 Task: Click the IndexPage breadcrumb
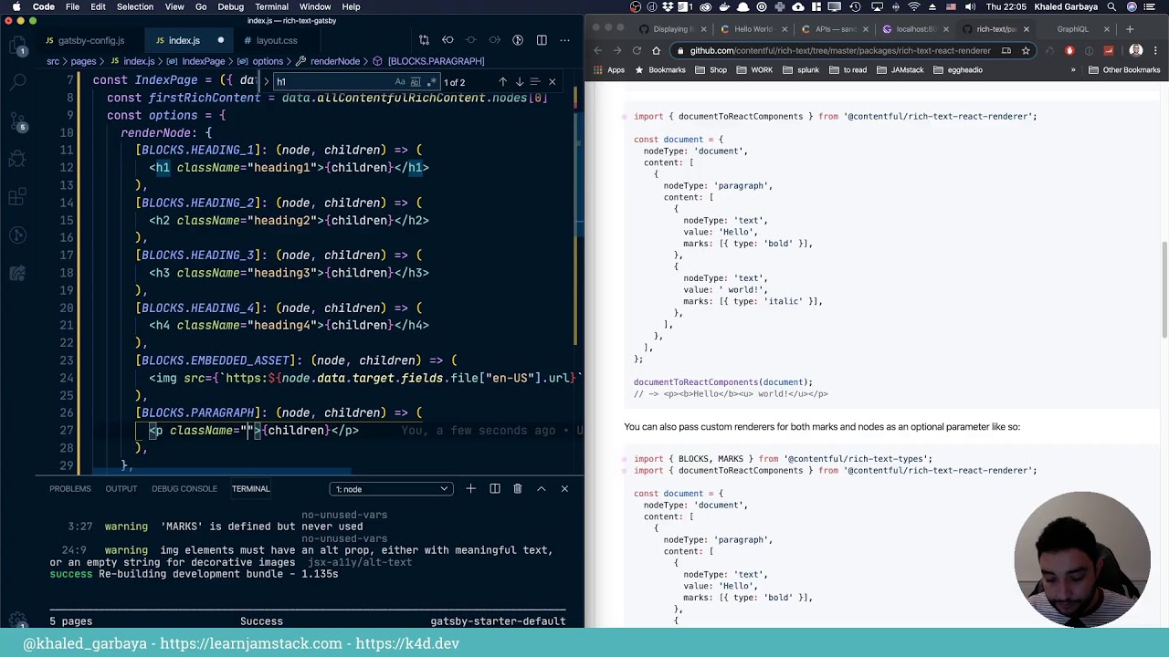click(x=204, y=61)
